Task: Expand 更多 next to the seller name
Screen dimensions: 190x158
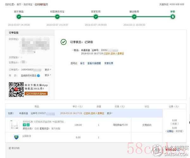Action: pos(48,75)
